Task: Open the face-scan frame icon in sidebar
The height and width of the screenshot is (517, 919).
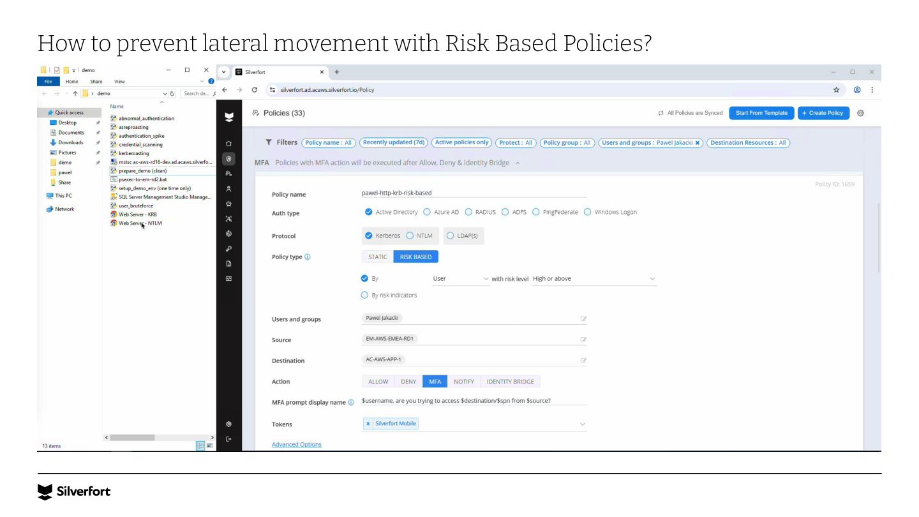Action: click(x=229, y=219)
